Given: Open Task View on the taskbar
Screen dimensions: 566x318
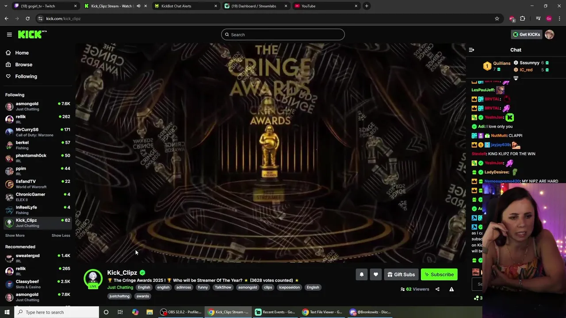Looking at the screenshot, I should tap(120, 312).
